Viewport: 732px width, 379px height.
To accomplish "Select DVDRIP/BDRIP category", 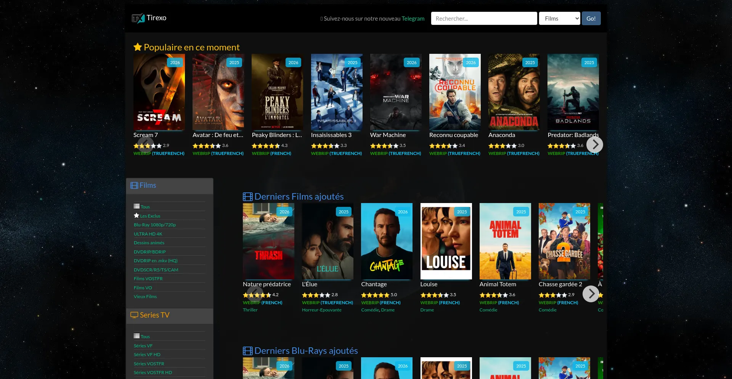I will 150,252.
